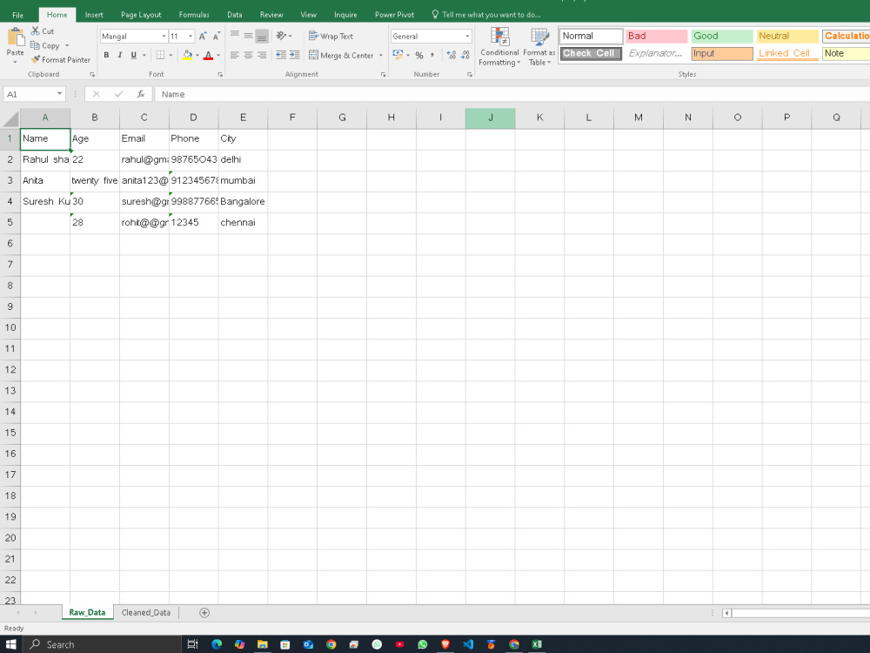Viewport: 870px width, 653px height.
Task: Open Conditional Formatting menu
Action: click(x=499, y=47)
